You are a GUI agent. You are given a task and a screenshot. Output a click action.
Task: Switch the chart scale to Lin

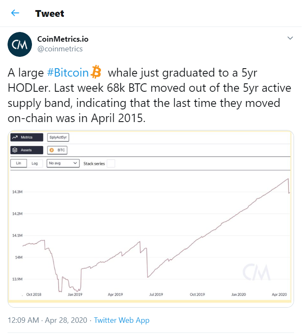(19, 163)
